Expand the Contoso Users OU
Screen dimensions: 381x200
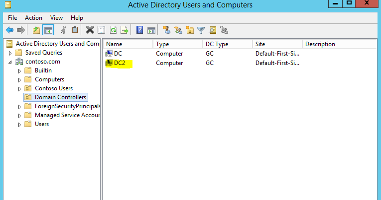(19, 89)
